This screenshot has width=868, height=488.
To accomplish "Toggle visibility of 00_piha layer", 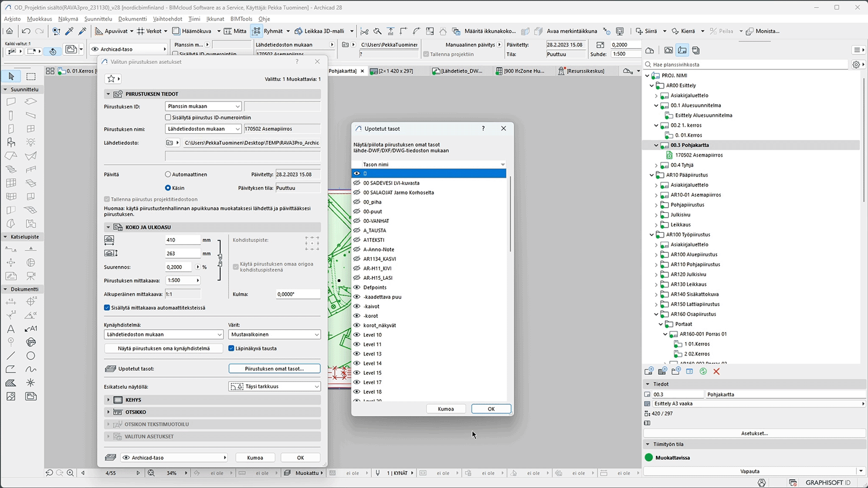I will pyautogui.click(x=357, y=202).
